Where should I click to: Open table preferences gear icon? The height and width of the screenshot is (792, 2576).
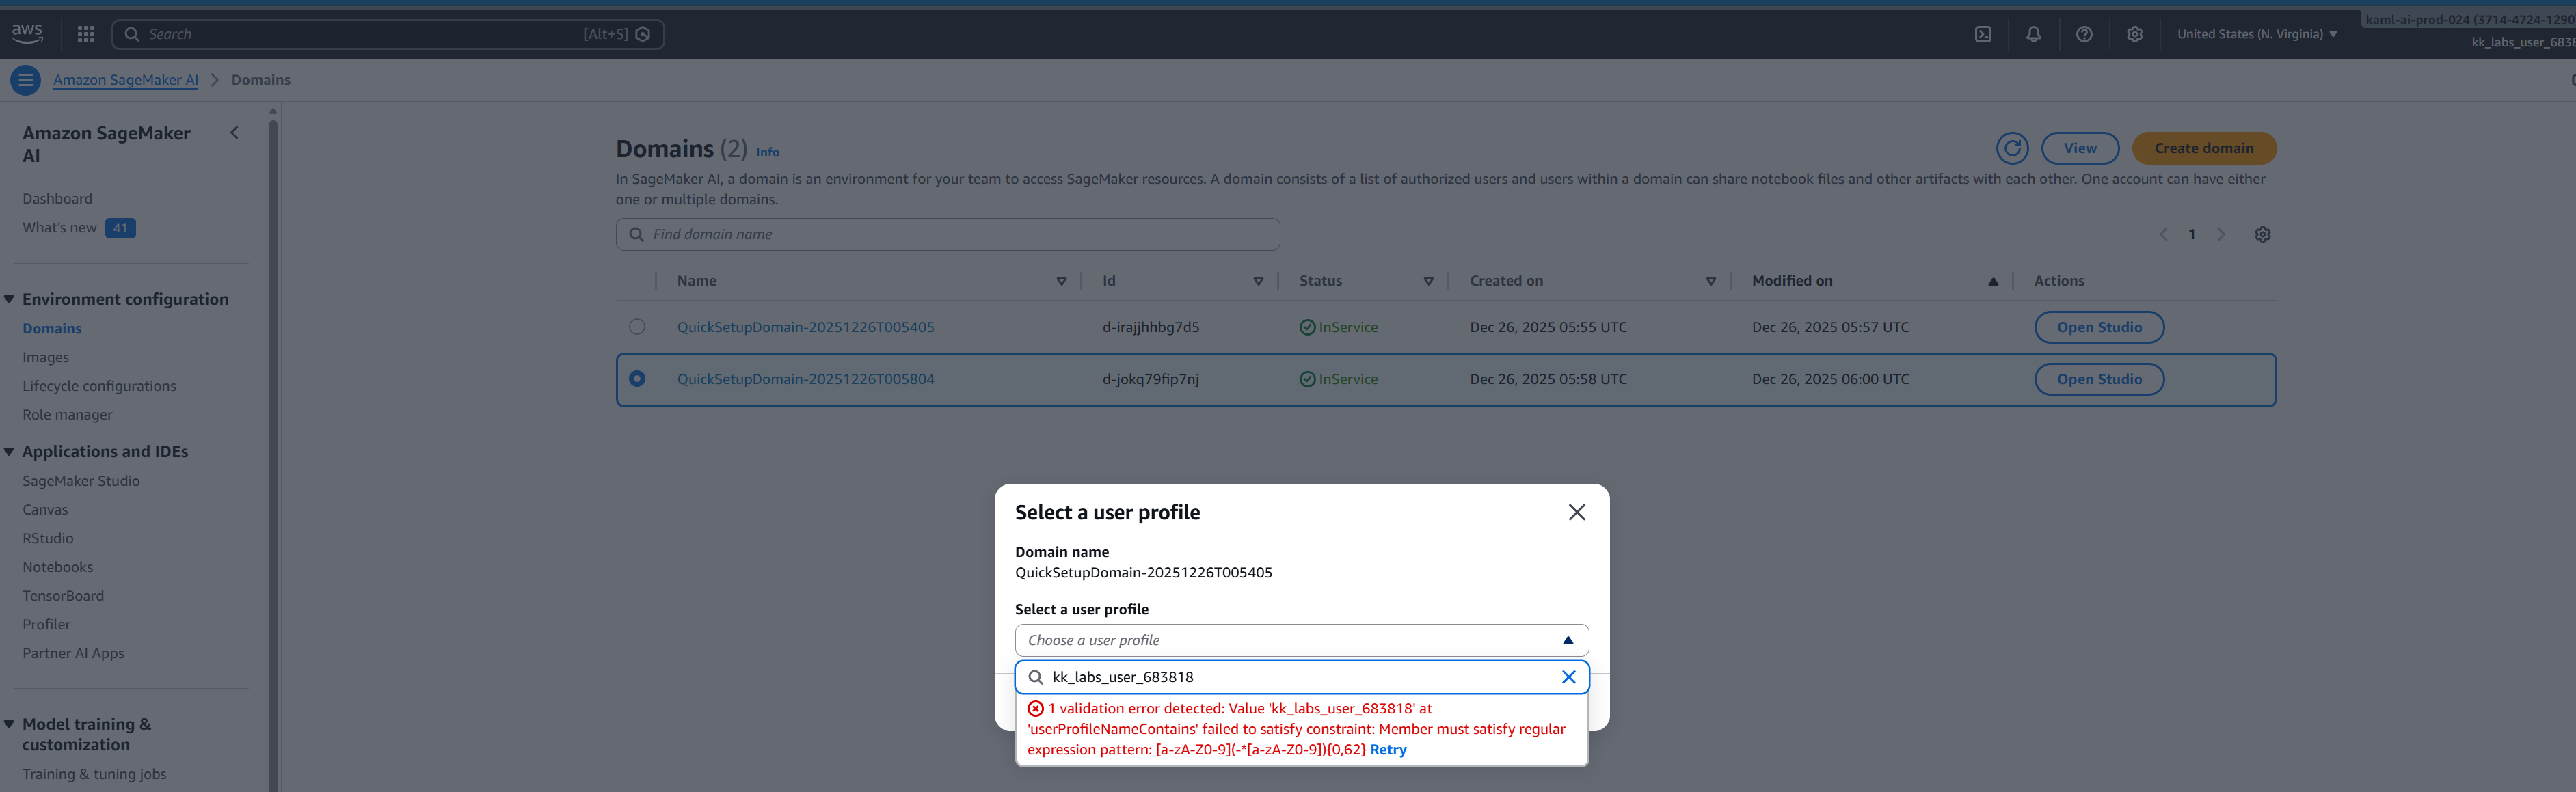tap(2262, 234)
